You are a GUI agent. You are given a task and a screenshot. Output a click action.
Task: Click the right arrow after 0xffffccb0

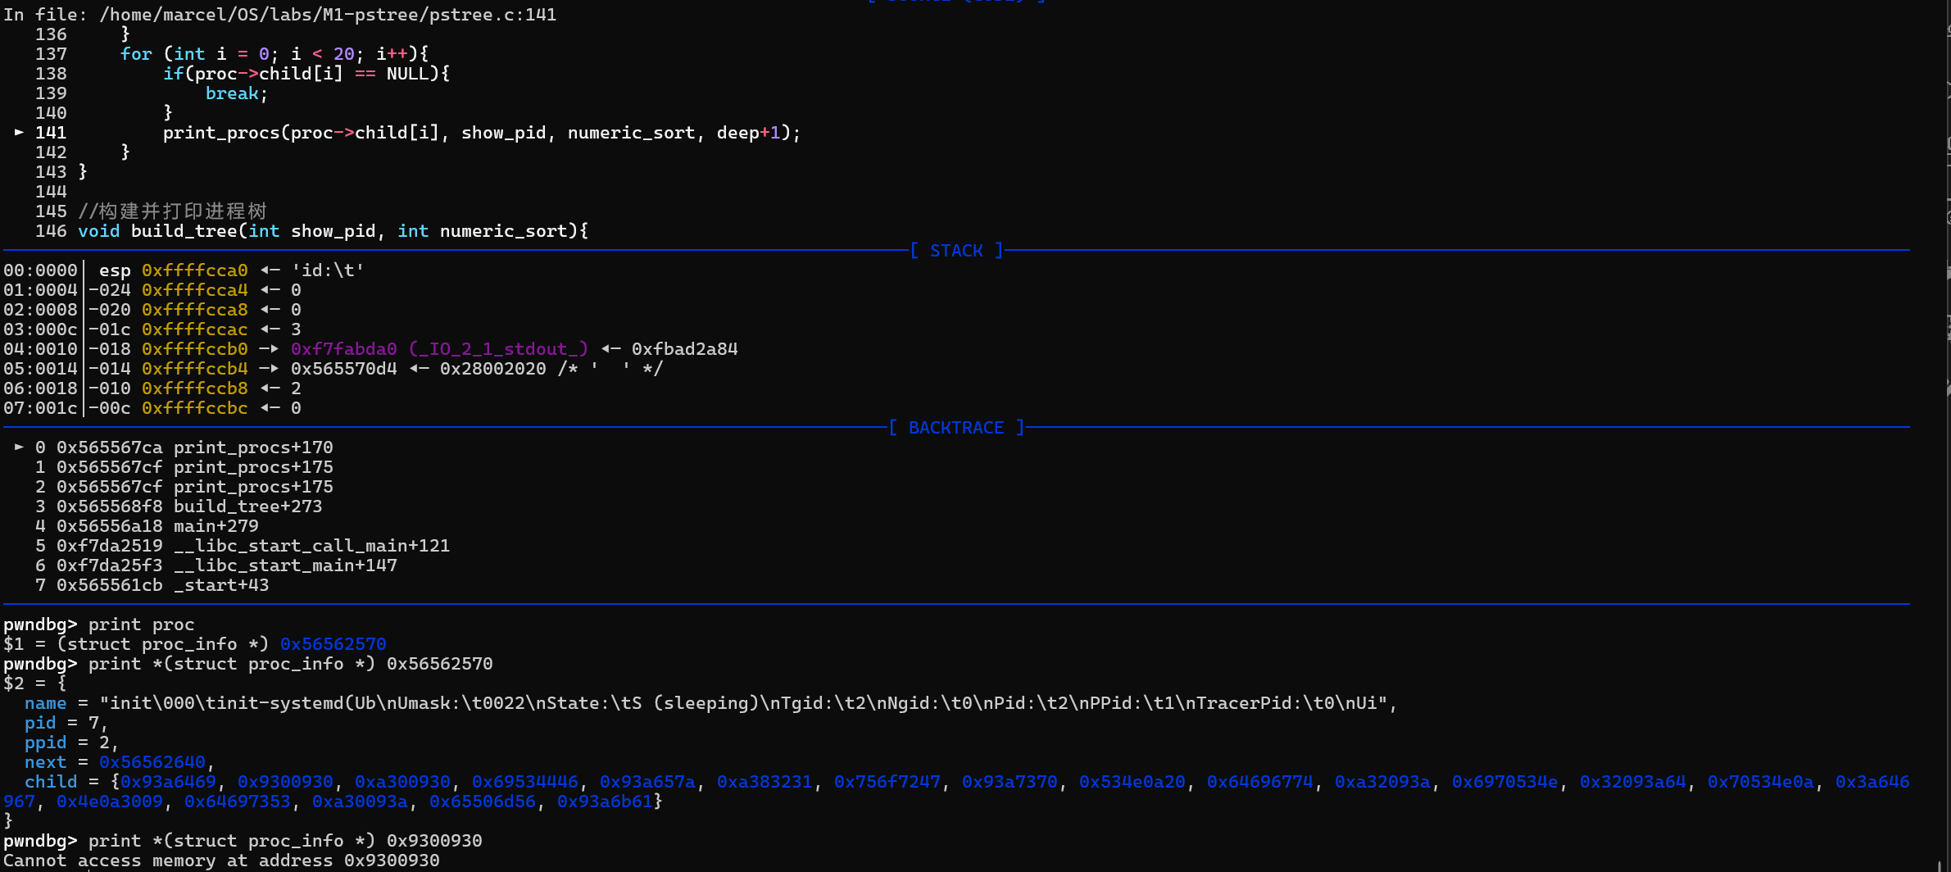click(x=270, y=349)
